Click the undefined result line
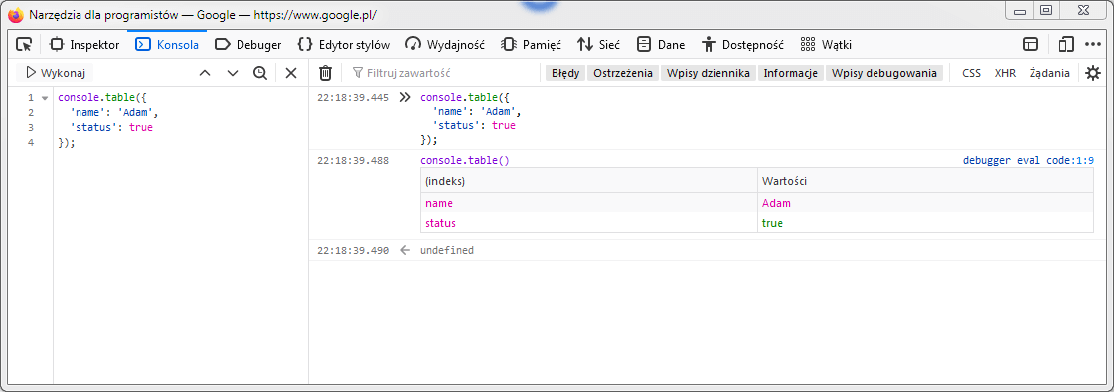This screenshot has width=1114, height=392. pyautogui.click(x=447, y=250)
